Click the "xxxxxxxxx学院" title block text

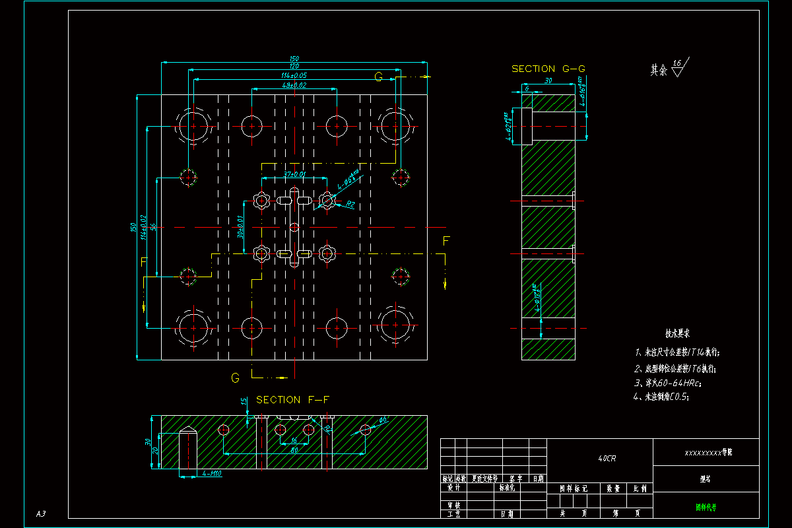click(x=708, y=453)
